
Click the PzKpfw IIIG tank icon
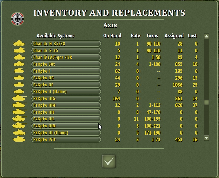coord(20,98)
